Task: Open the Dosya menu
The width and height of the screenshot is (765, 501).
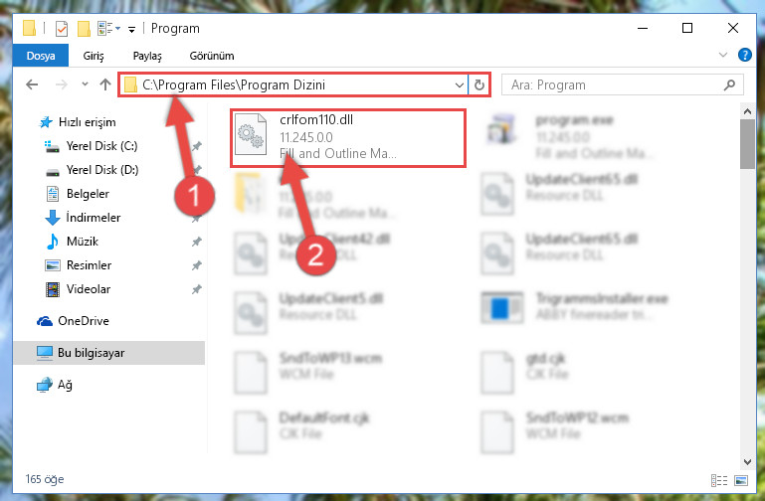Action: coord(41,56)
